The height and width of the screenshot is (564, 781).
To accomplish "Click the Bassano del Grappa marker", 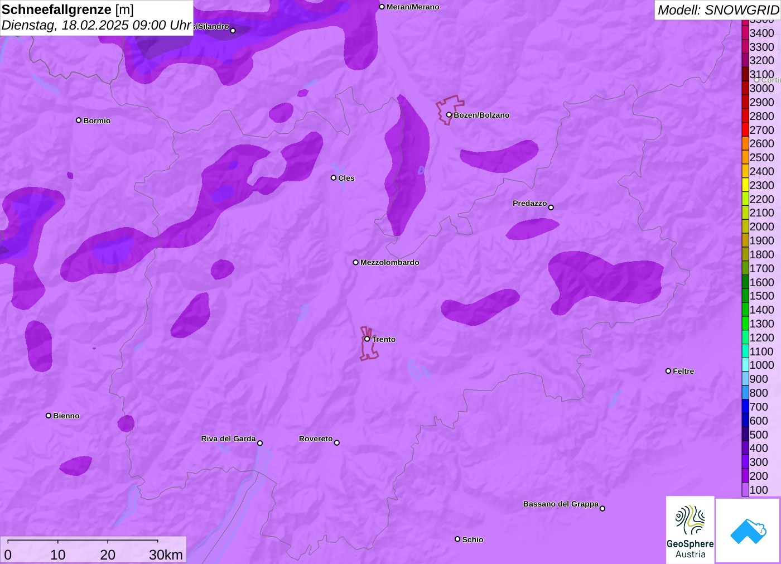I will click(x=602, y=508).
